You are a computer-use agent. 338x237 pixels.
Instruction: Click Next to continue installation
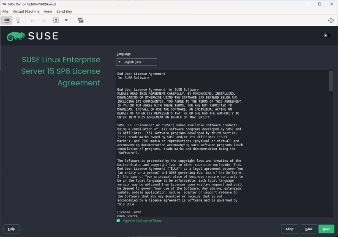pos(326,229)
